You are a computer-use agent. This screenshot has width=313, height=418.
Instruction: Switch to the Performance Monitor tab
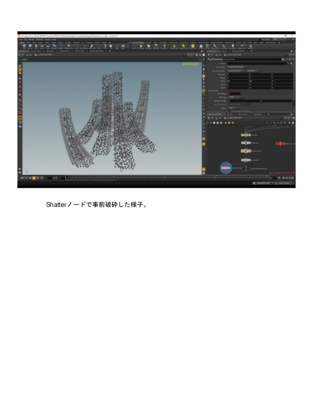coord(238,51)
